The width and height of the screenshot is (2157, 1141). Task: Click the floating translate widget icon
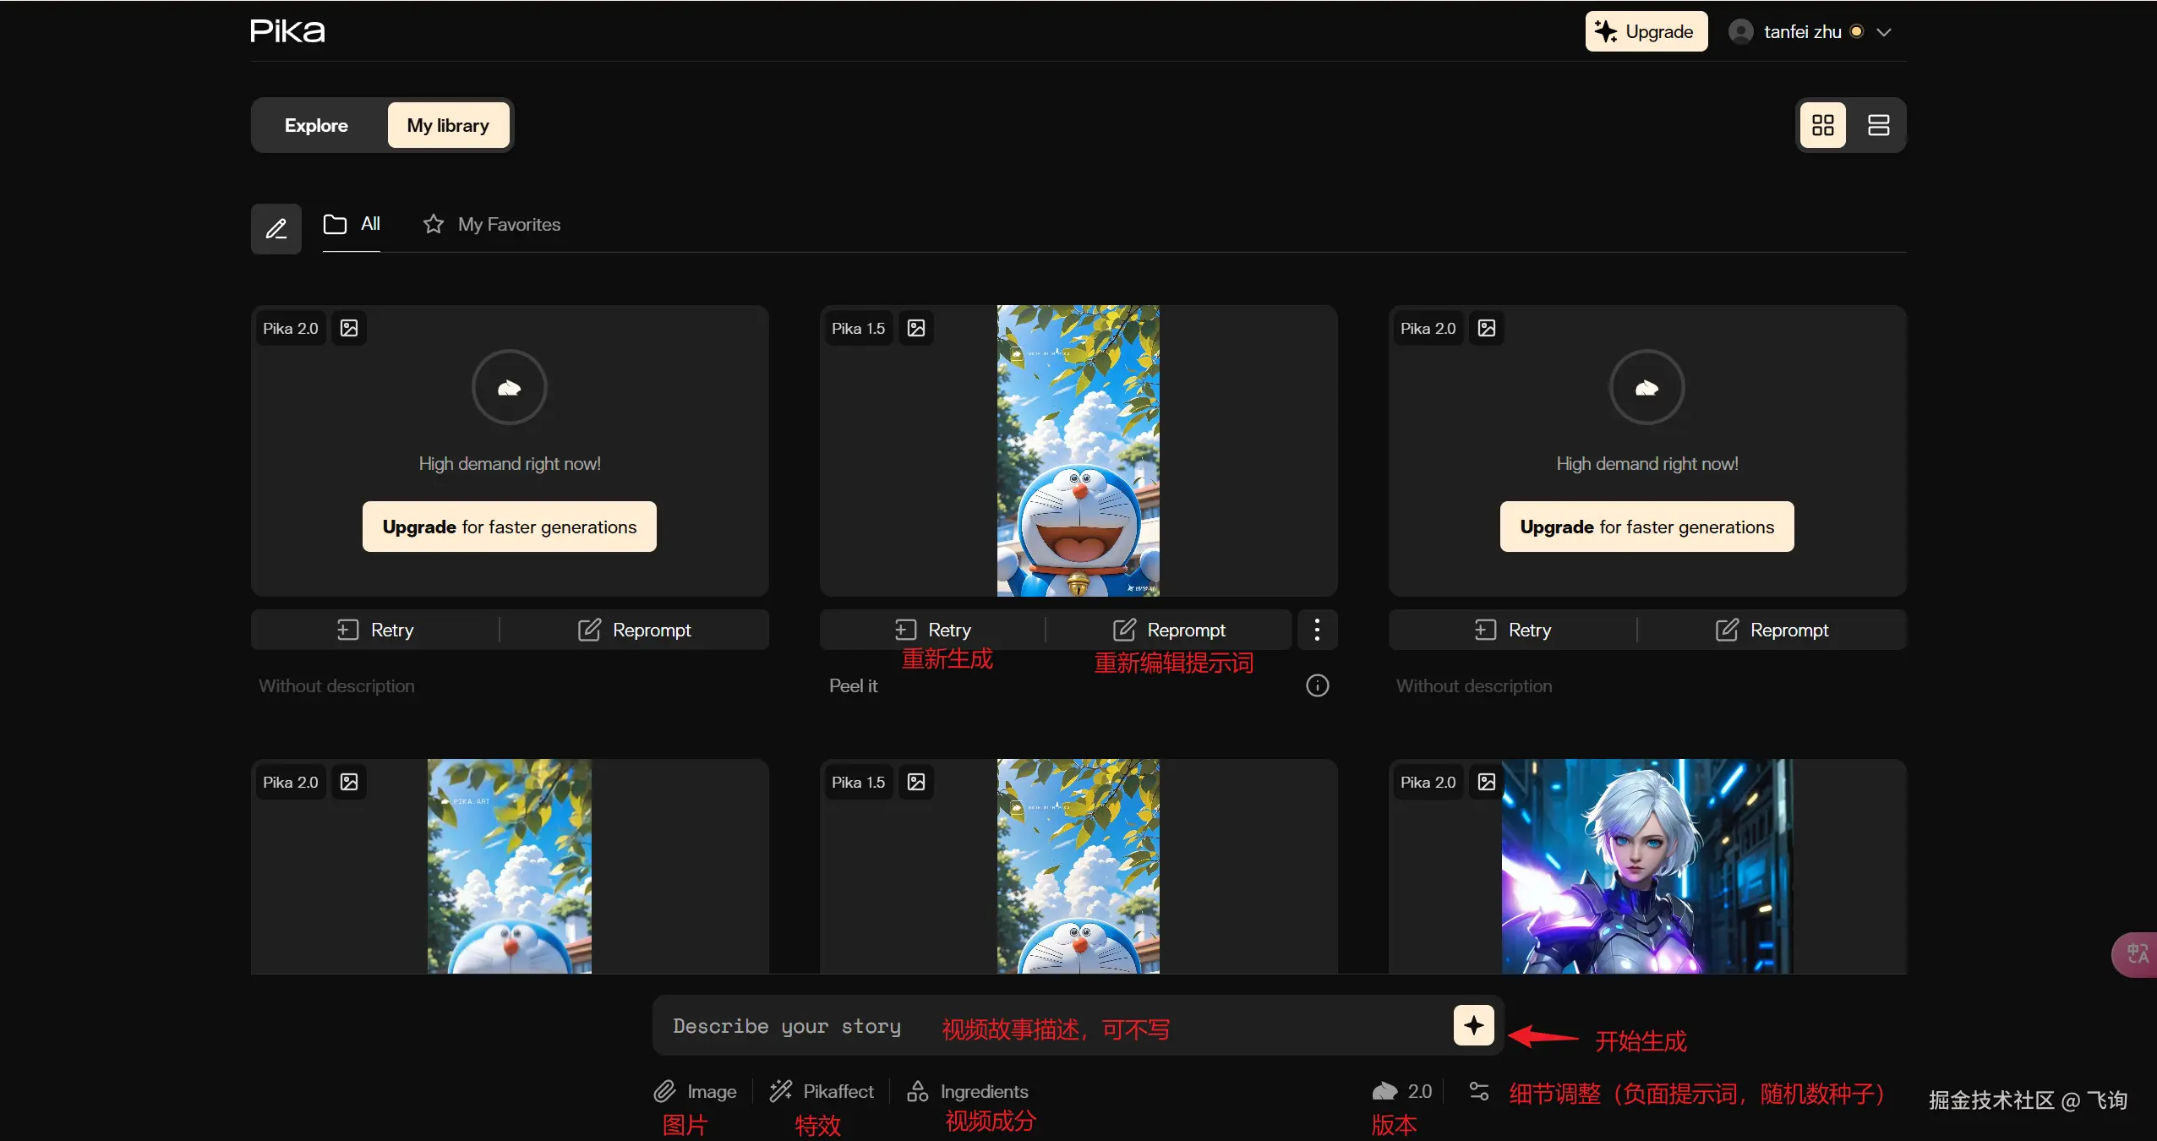(2138, 954)
